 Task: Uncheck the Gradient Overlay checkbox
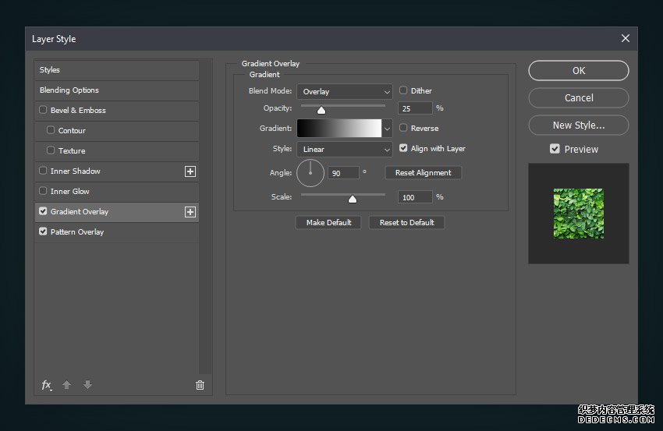pos(43,211)
